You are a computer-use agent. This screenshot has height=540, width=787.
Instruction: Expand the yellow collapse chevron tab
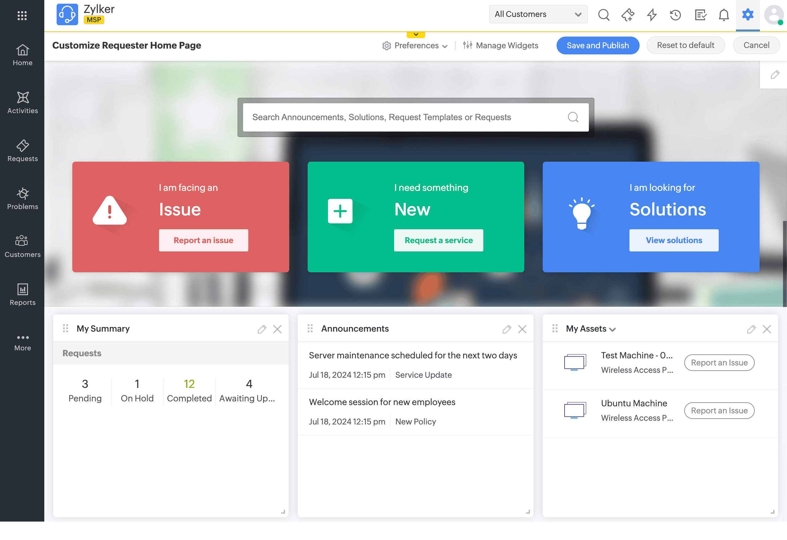[416, 34]
